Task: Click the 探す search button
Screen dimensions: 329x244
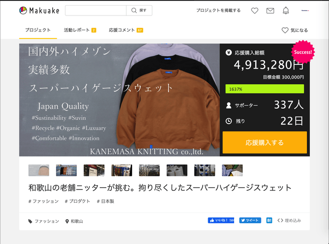Action: coord(139,10)
